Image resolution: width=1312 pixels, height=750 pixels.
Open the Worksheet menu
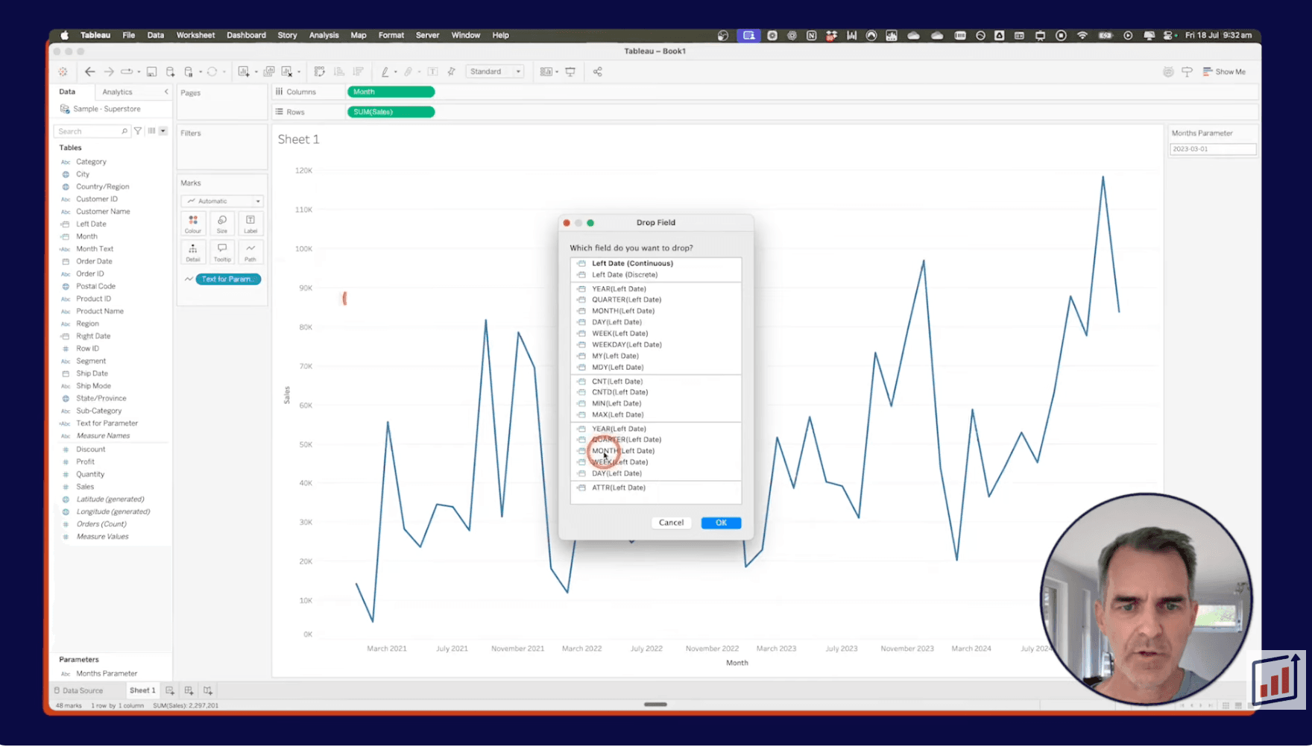(195, 35)
